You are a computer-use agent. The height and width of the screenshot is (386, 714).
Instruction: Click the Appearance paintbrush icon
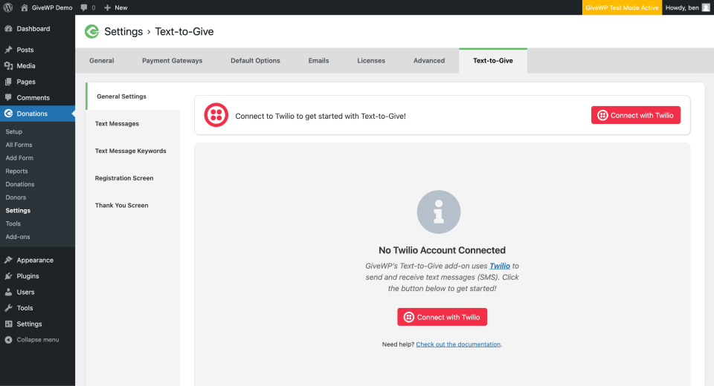click(x=8, y=260)
